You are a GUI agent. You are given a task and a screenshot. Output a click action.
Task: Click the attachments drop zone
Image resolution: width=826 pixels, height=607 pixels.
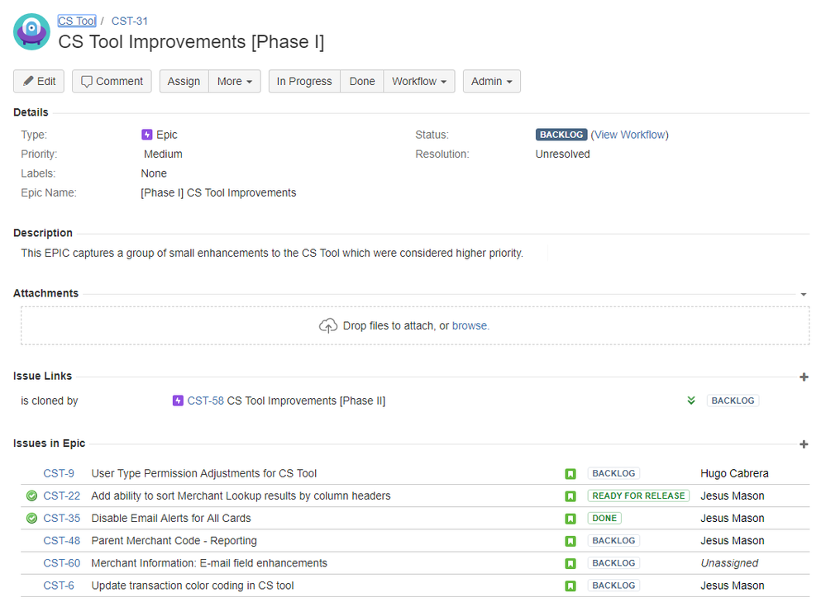415,325
